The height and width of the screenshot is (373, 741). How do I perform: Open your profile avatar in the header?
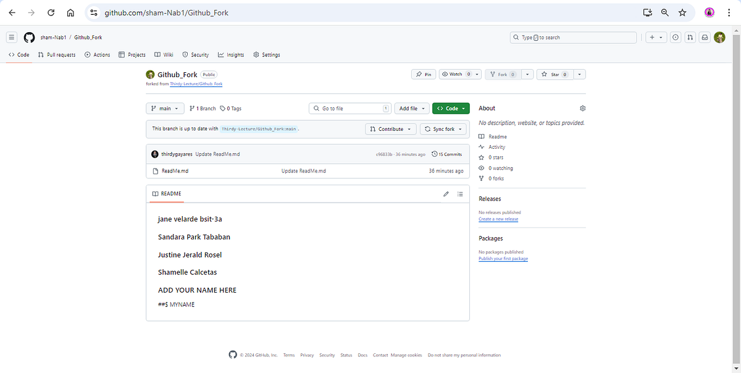pos(719,37)
